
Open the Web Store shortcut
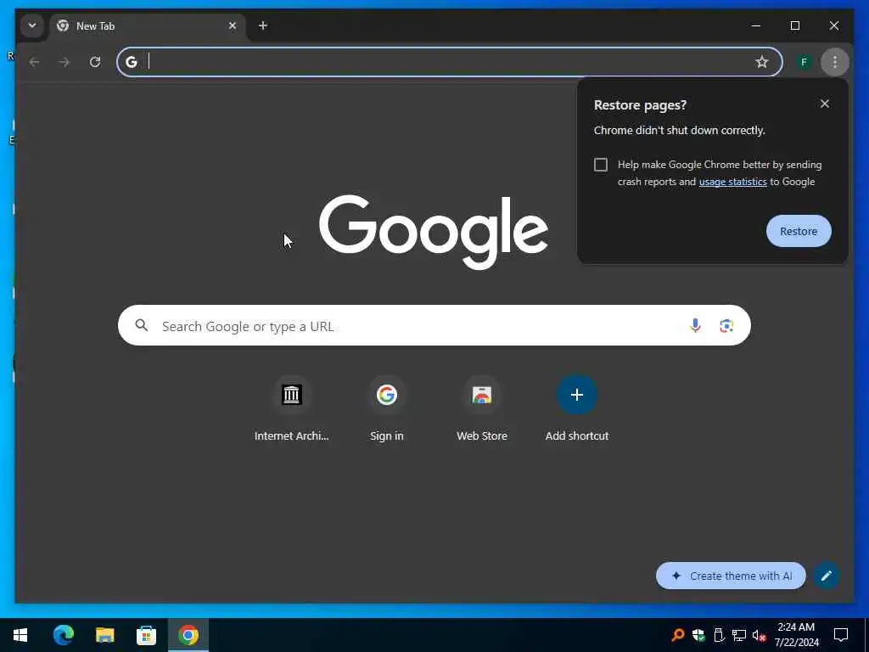coord(482,408)
